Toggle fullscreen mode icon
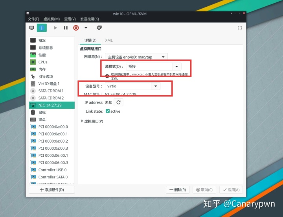Screen dimensions: 283x217 (240, 28)
